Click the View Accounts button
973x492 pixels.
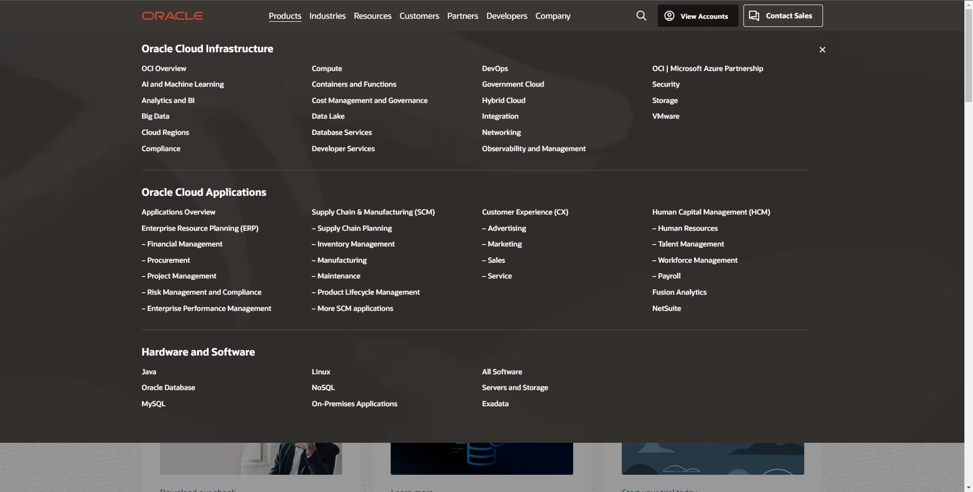coord(697,16)
